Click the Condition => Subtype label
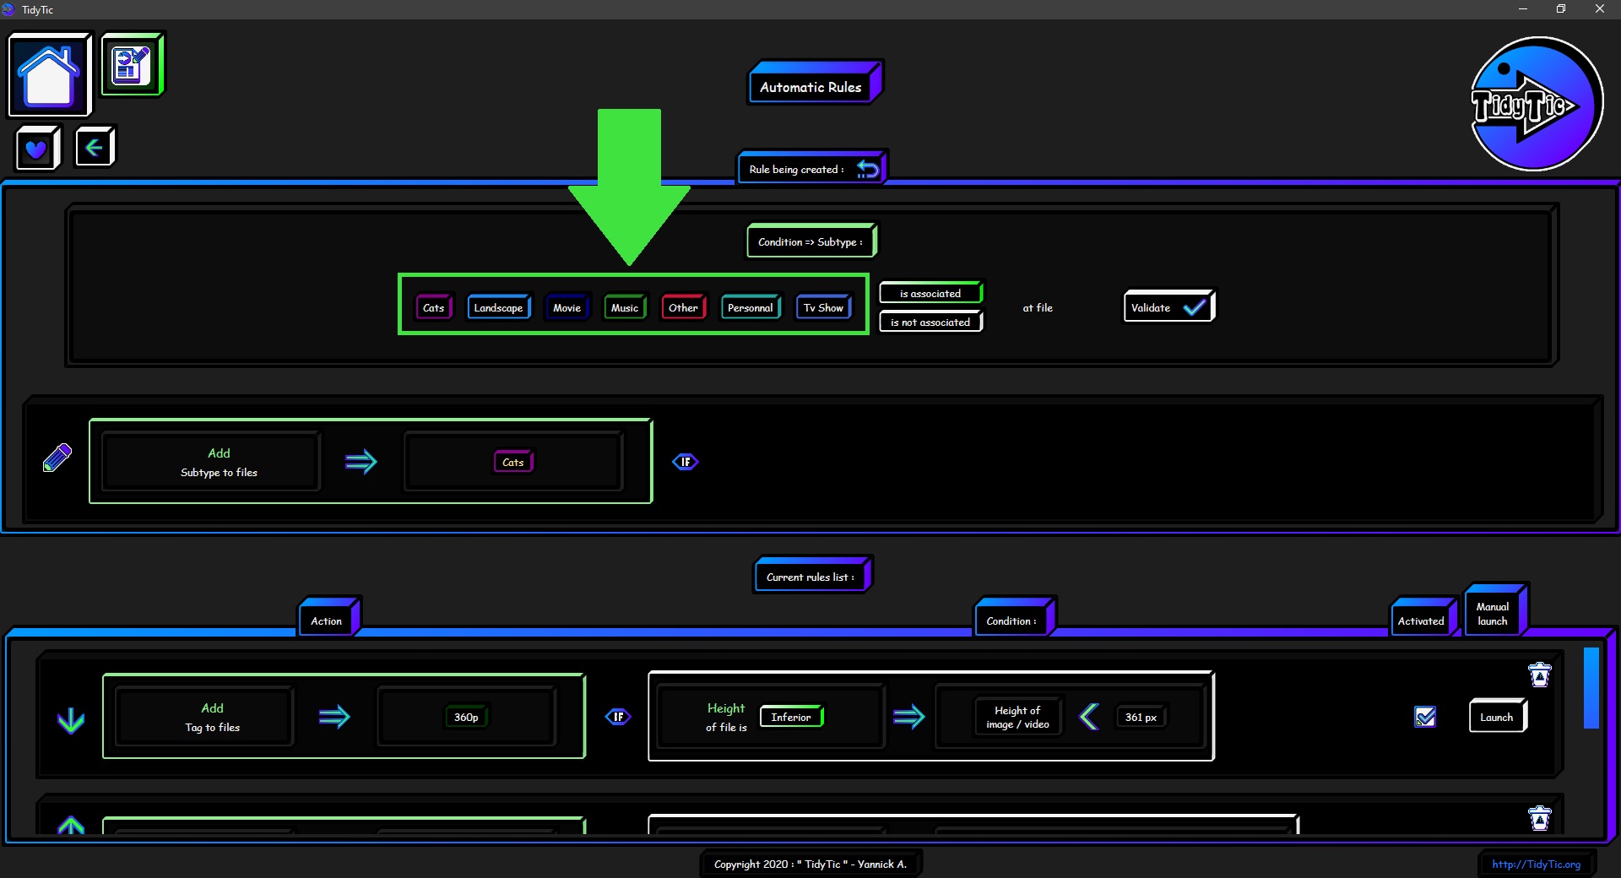The image size is (1621, 878). coord(811,241)
